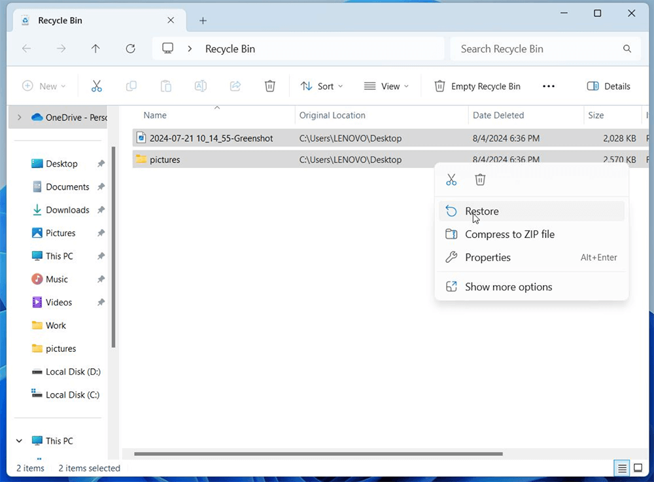654x482 pixels.
Task: Click the Share icon in the toolbar
Action: (235, 86)
